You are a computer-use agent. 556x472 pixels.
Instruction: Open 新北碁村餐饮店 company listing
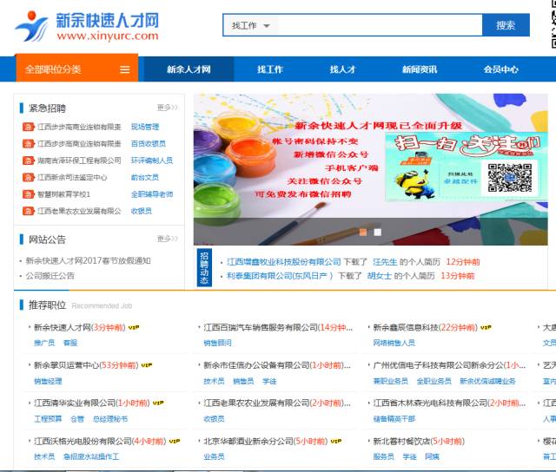point(401,441)
